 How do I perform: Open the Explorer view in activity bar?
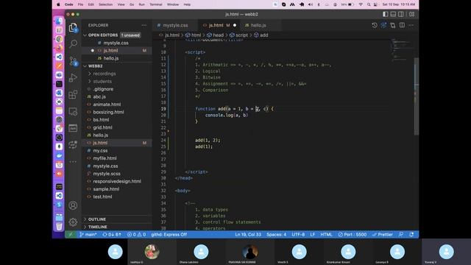[x=73, y=28]
